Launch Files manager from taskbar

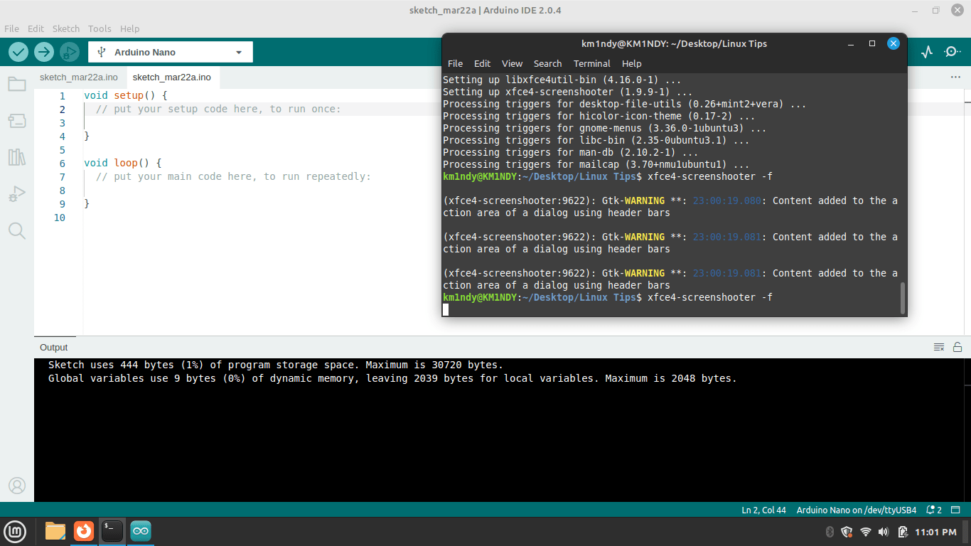[x=55, y=531]
